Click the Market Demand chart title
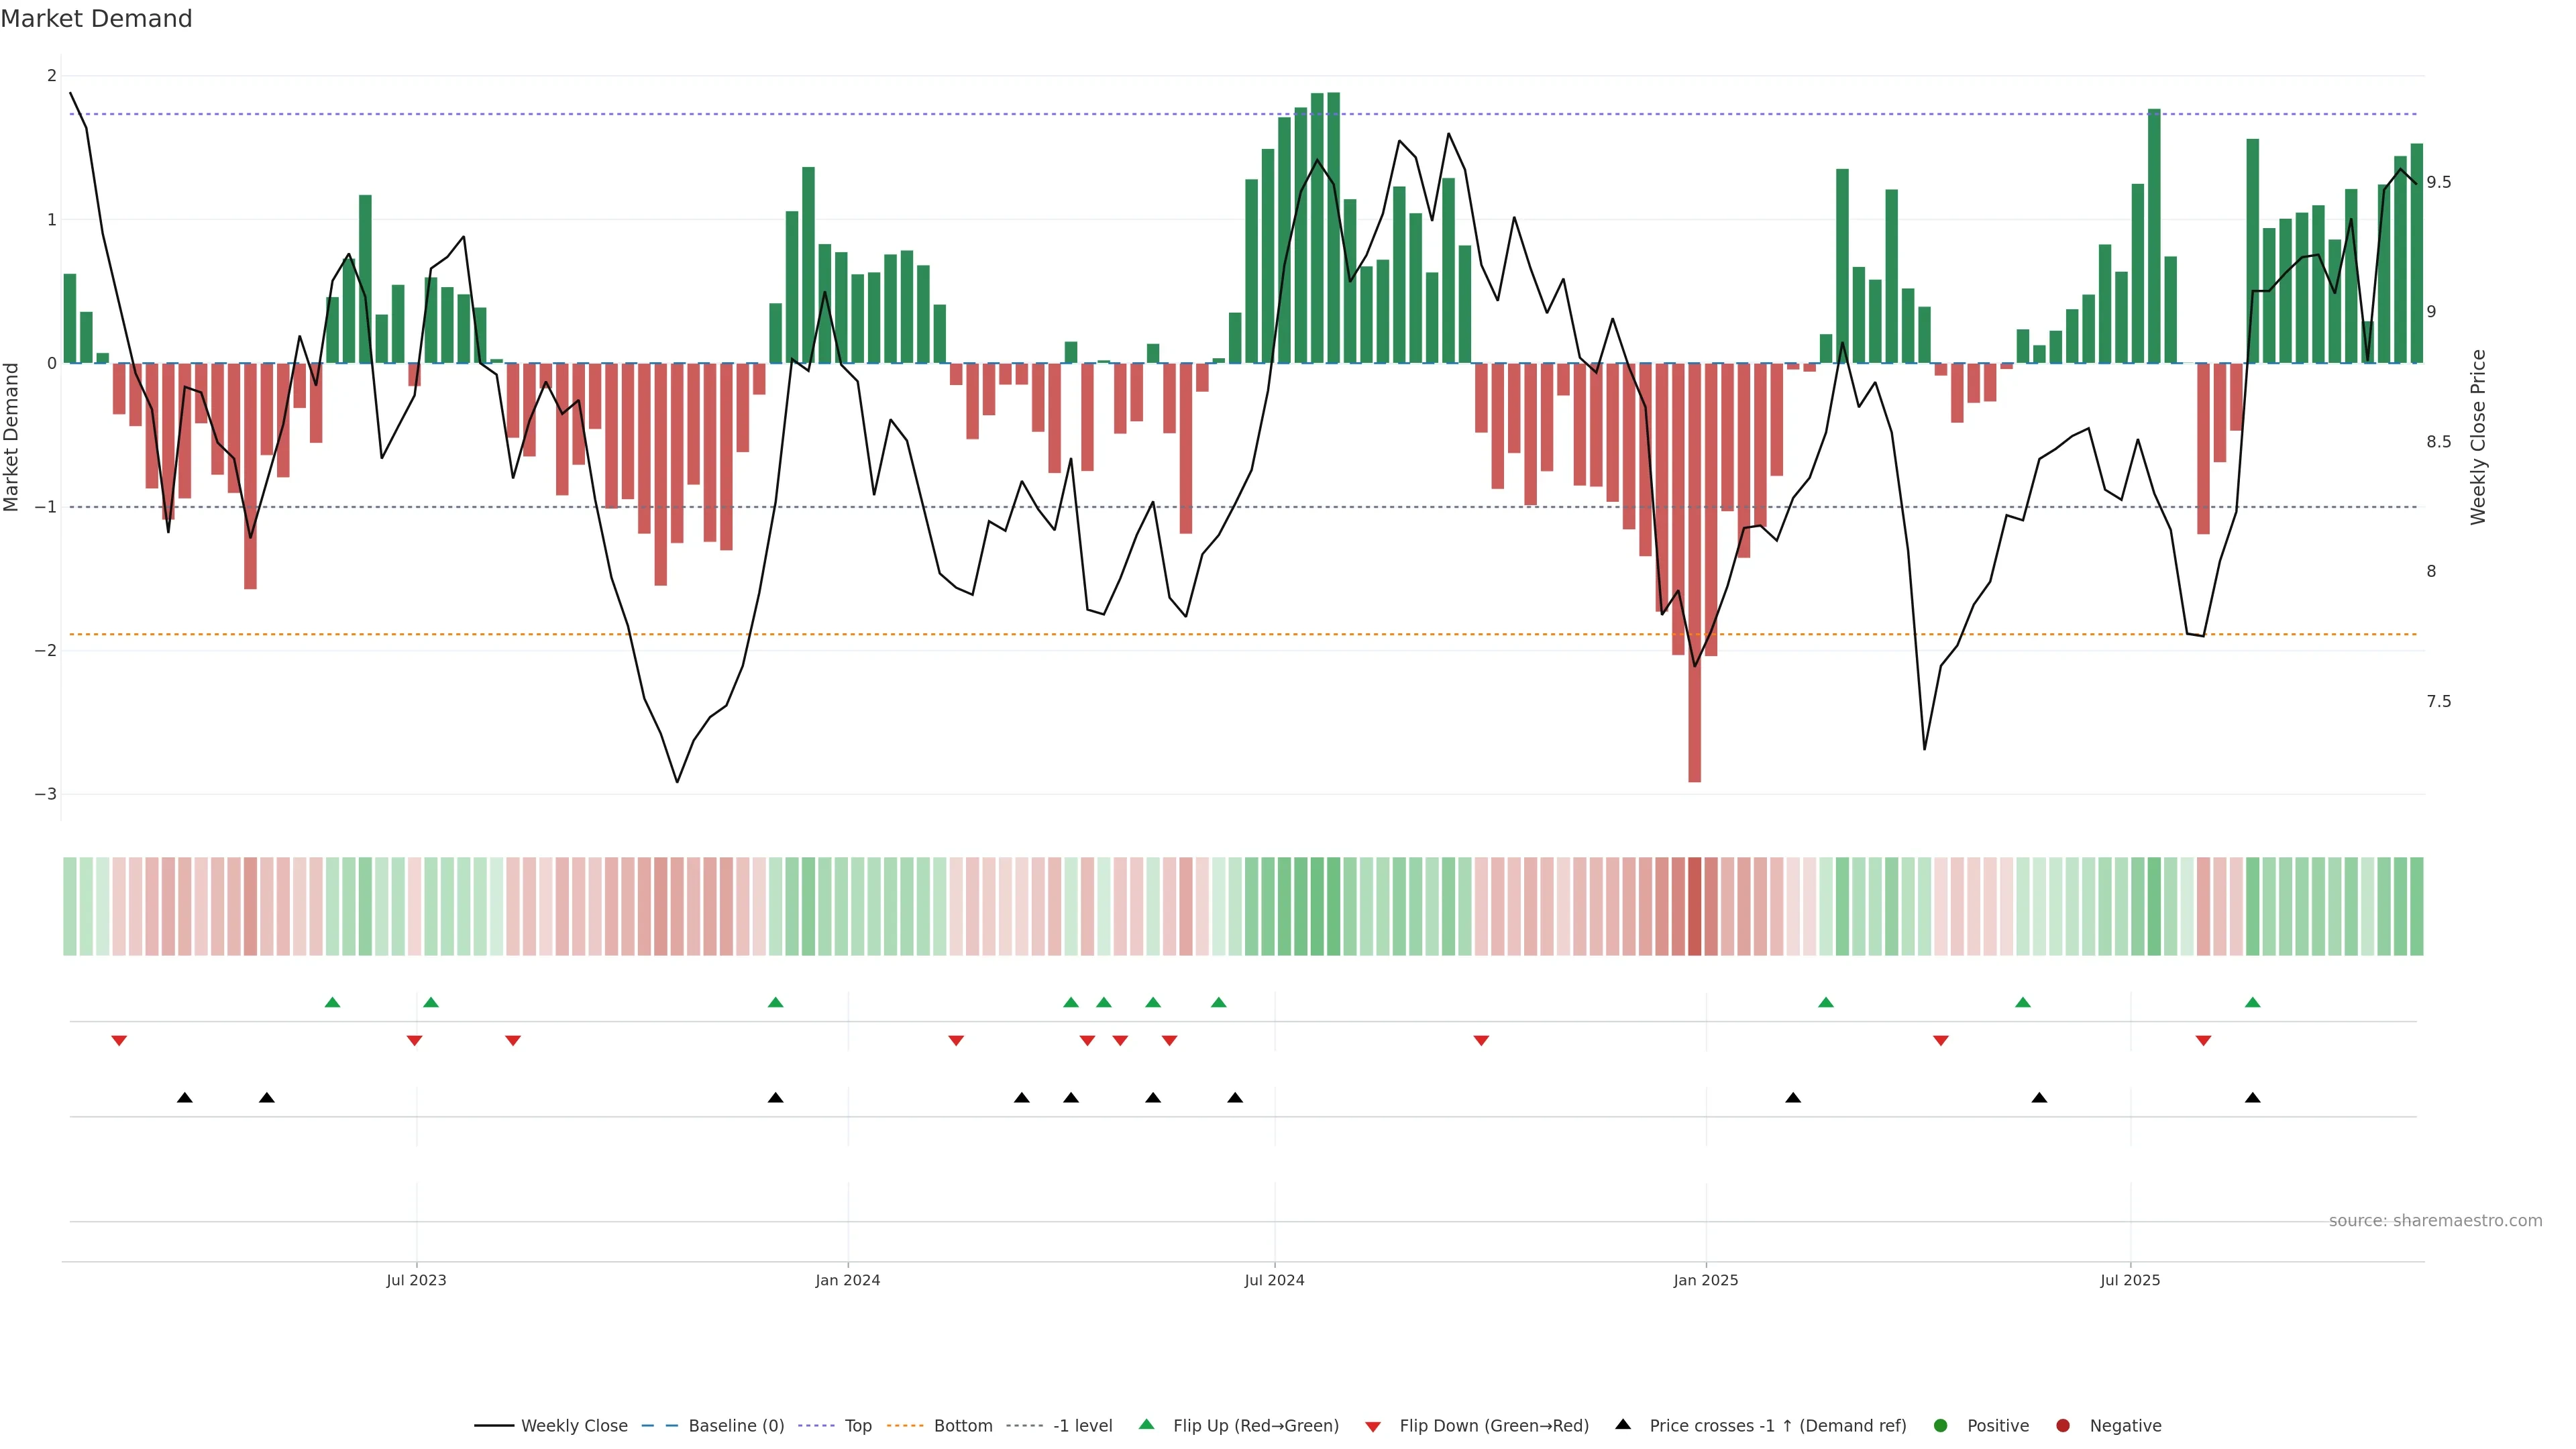The width and height of the screenshot is (2576, 1449). pos(96,19)
